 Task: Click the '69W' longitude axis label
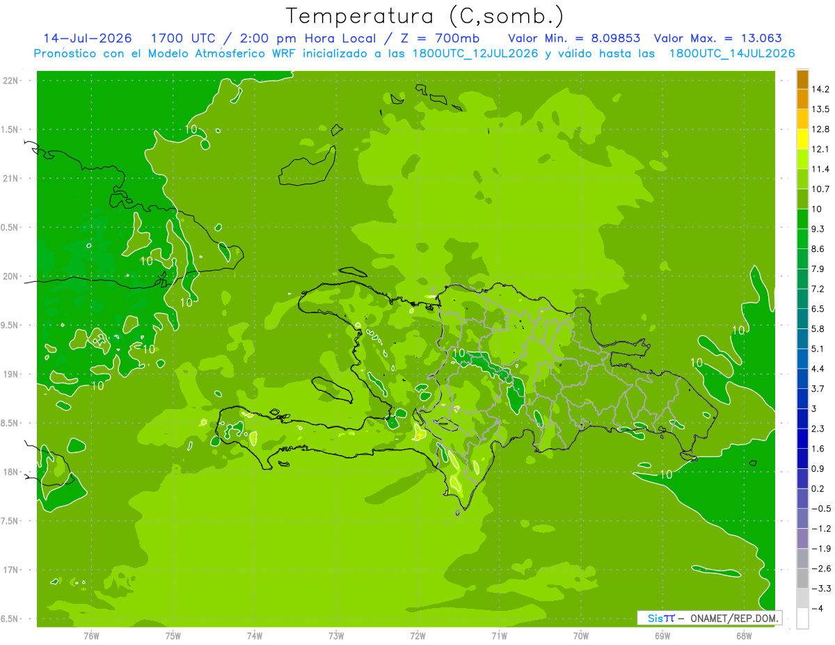tap(662, 636)
